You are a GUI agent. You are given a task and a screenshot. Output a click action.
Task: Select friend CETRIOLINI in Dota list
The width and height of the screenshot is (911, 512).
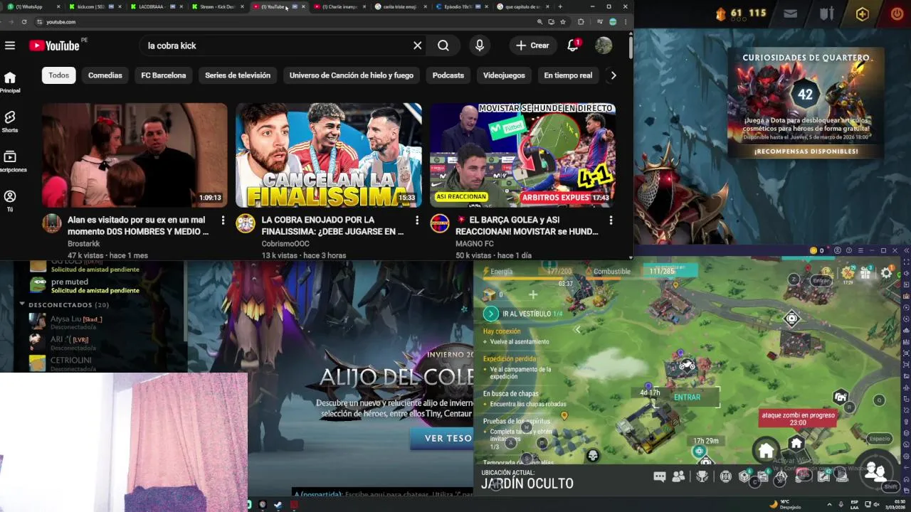click(x=65, y=363)
